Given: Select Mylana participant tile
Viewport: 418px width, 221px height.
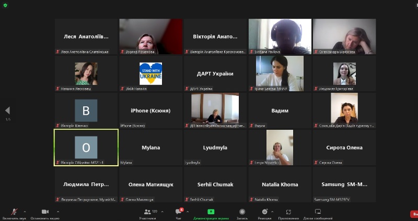Looking at the screenshot, I should (x=151, y=148).
